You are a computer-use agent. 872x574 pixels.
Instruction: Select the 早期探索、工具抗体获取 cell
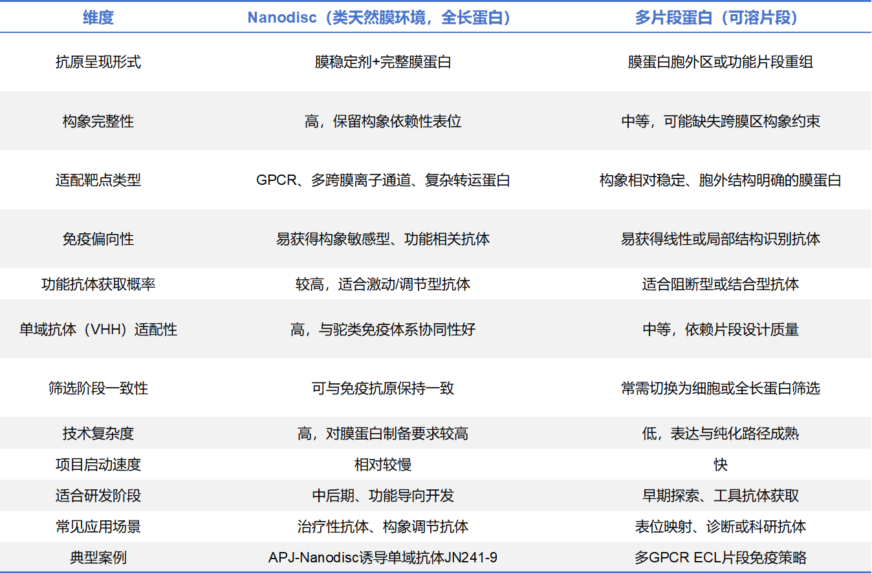coord(720,495)
